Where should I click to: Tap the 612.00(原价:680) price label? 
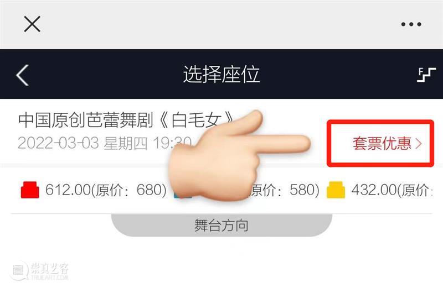click(x=106, y=190)
